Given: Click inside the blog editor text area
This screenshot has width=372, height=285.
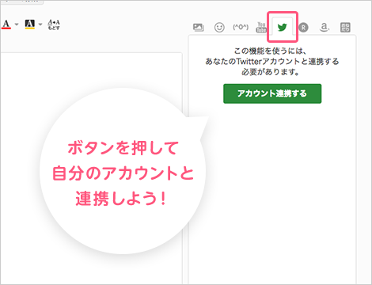Looking at the screenshot, I should click(x=91, y=169).
